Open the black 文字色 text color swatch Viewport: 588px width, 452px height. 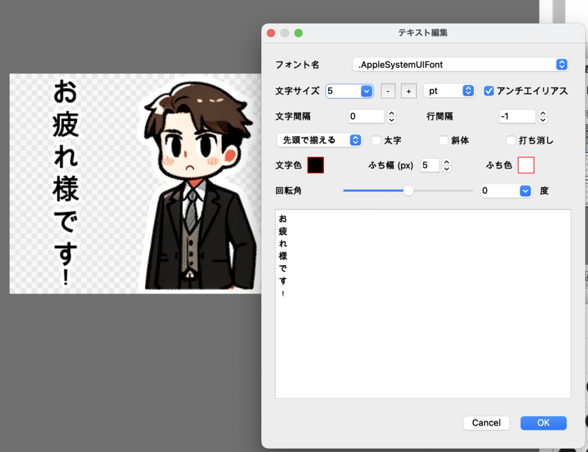click(316, 165)
